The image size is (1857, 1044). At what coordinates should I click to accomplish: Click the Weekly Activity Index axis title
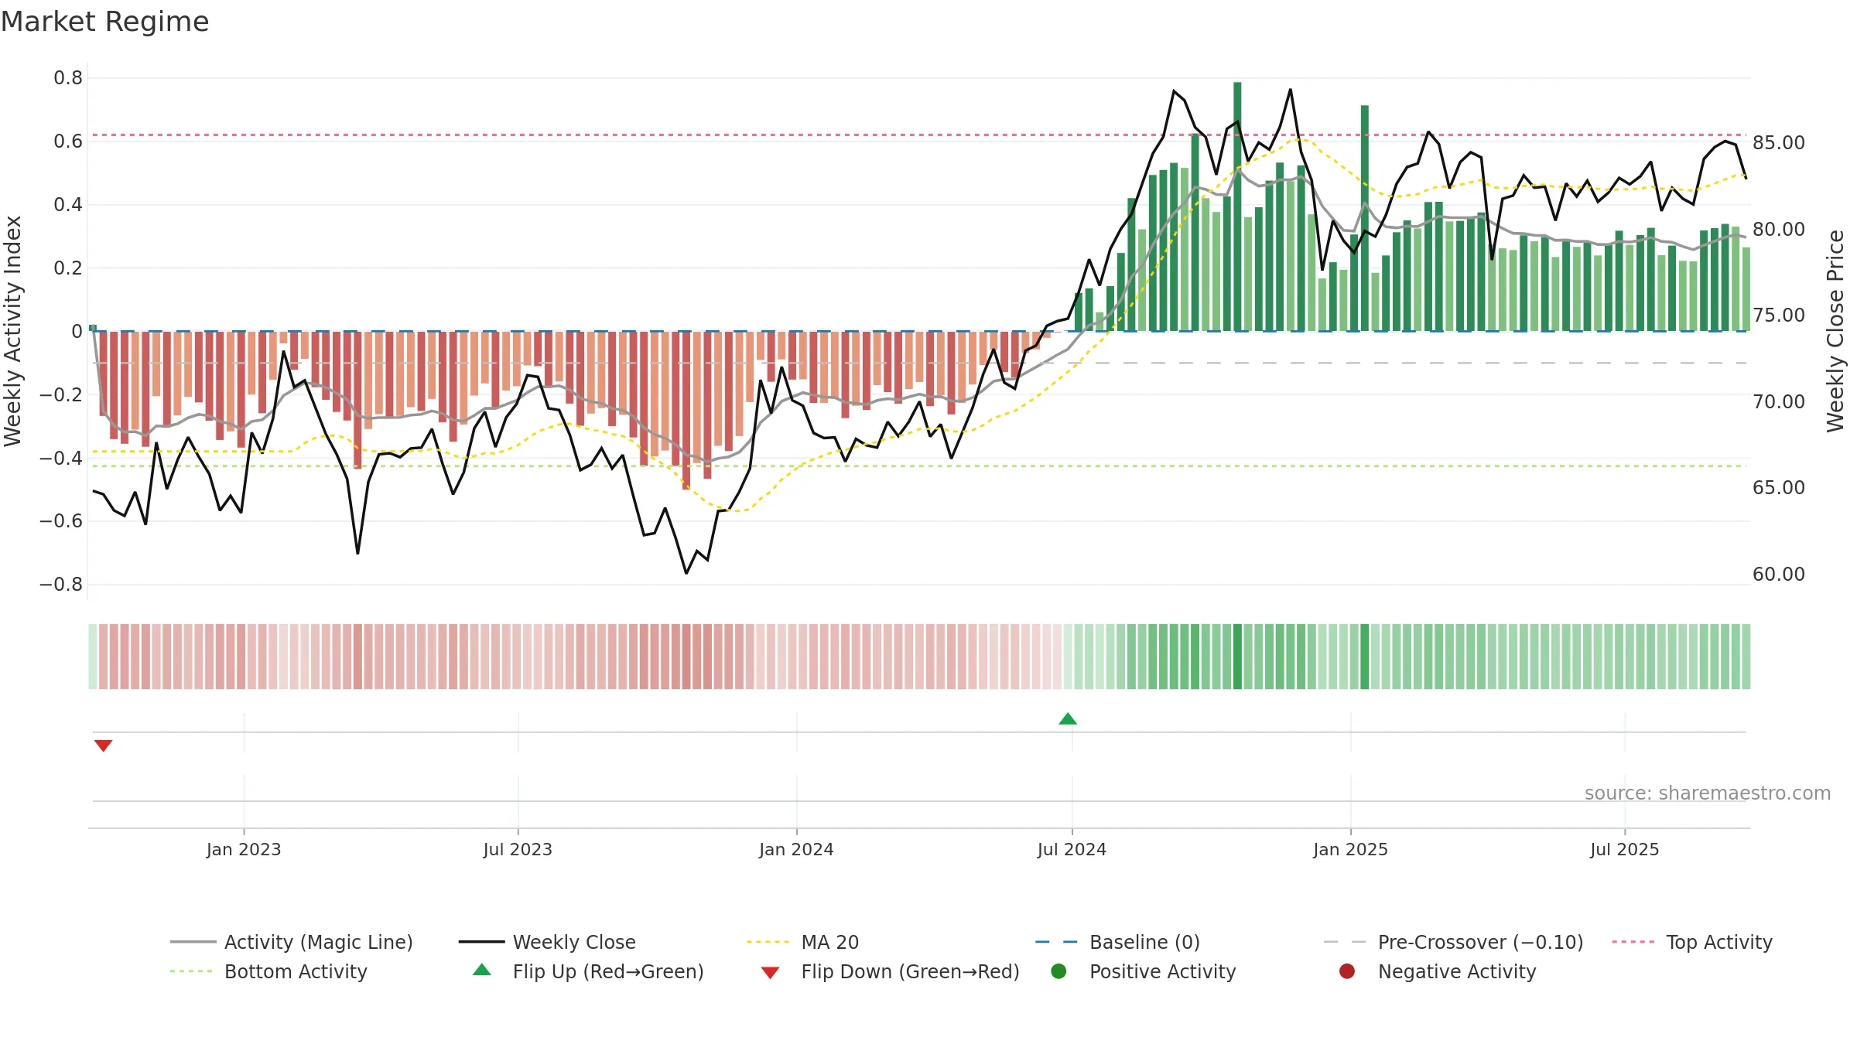pyautogui.click(x=13, y=331)
